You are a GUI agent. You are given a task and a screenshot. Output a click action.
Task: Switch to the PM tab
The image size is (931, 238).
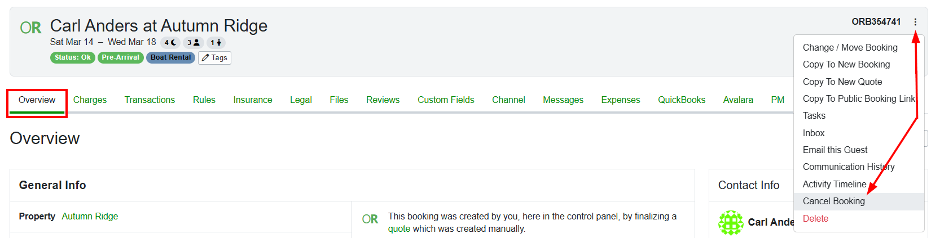point(778,100)
